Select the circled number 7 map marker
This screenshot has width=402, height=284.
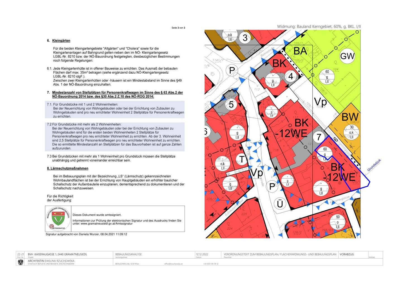click(319, 137)
